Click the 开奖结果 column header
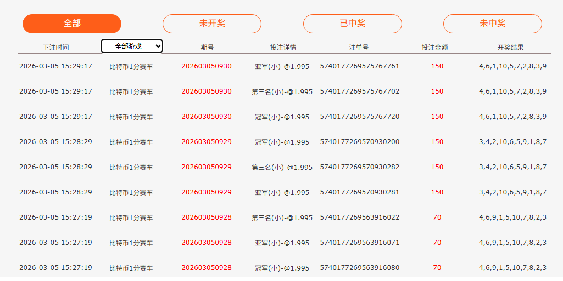 510,47
